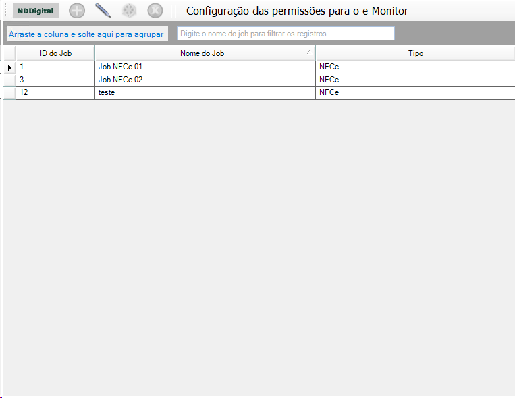
Task: Click the gear settings toolbar icon
Action: (x=129, y=11)
